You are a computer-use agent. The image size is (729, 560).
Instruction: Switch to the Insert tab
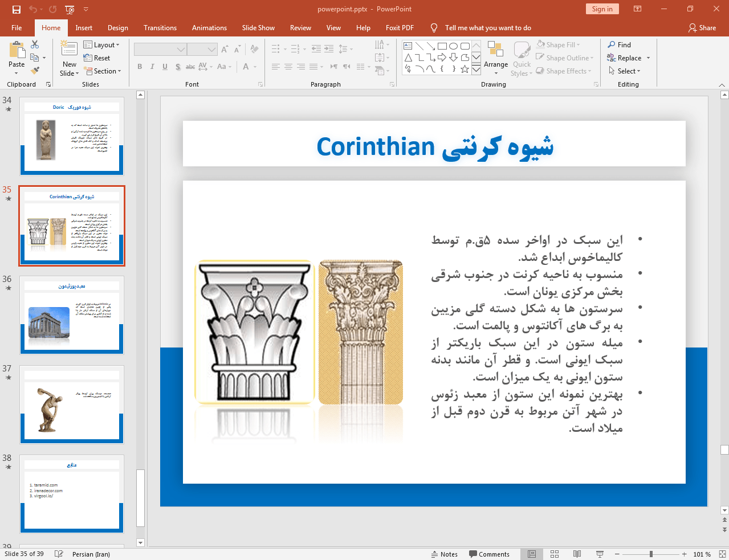(84, 27)
